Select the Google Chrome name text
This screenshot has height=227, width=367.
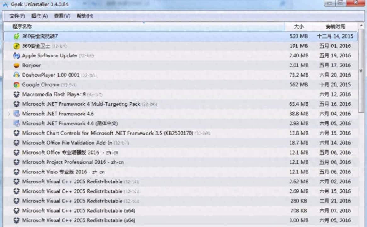[41, 85]
